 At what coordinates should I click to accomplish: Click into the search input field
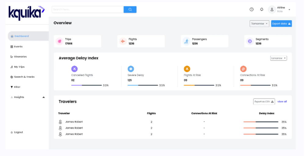click(88, 9)
